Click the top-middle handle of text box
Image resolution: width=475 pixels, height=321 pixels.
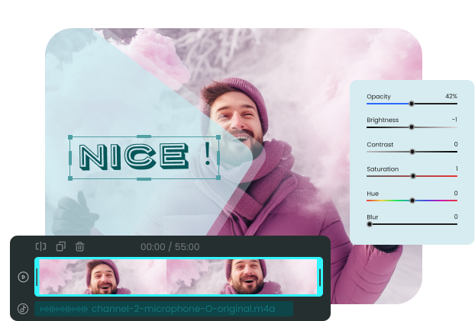click(x=144, y=136)
